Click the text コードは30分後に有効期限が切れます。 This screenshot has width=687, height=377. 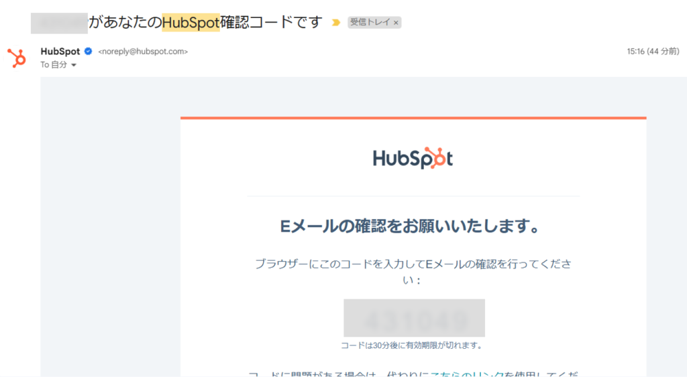coord(413,346)
